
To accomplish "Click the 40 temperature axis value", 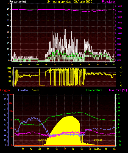I will click(x=119, y=94).
